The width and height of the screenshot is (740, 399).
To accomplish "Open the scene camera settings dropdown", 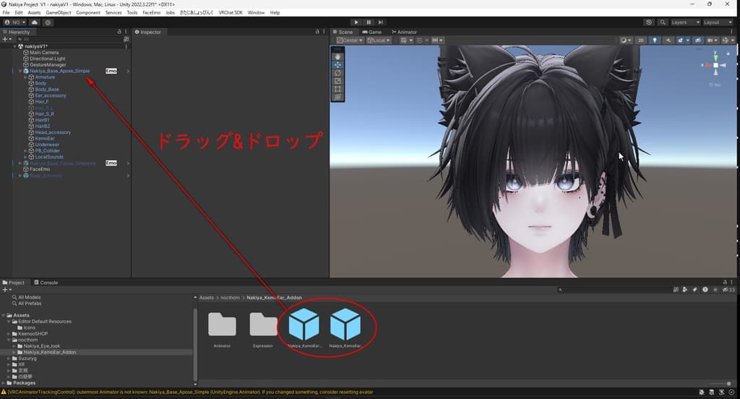I will [712, 40].
